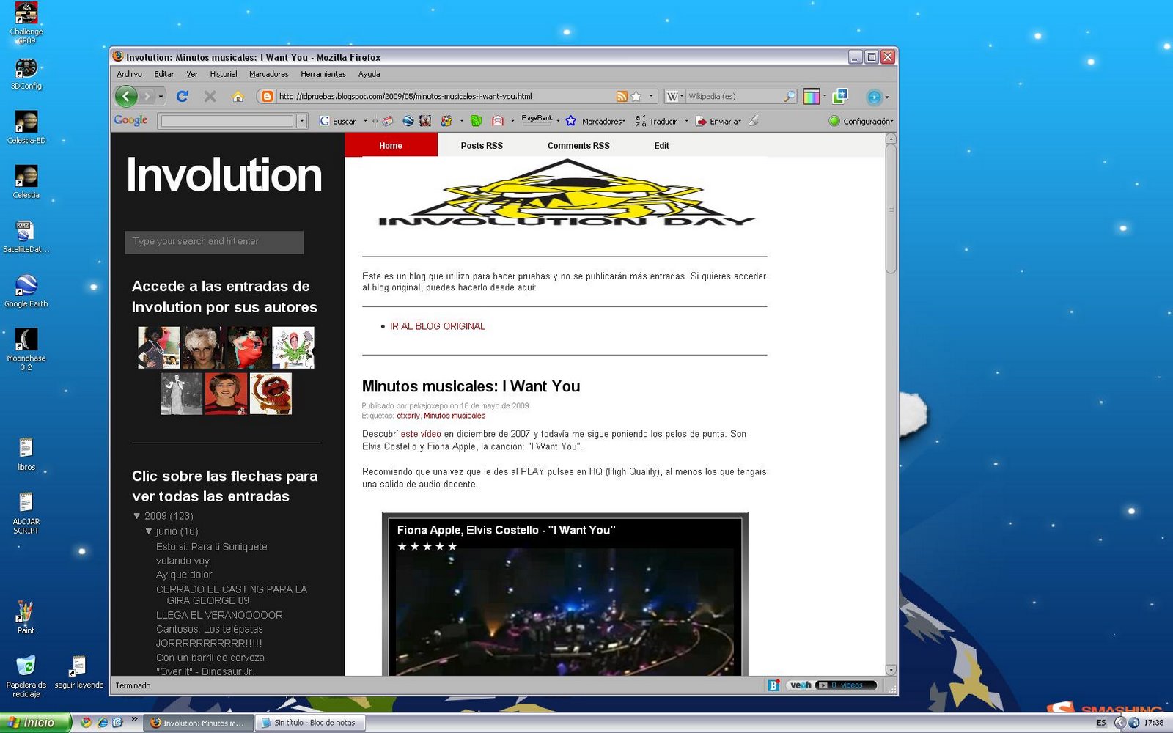This screenshot has width=1173, height=733.
Task: Open the 'Ay que dolor' entry
Action: [x=184, y=575]
